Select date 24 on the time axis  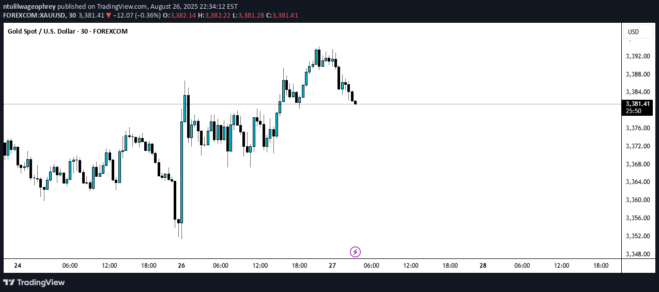click(18, 266)
